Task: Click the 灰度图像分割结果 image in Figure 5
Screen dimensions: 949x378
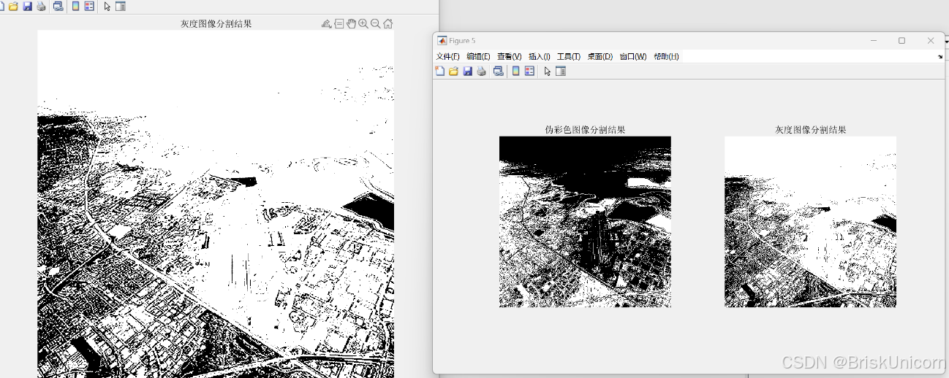Action: [x=810, y=222]
